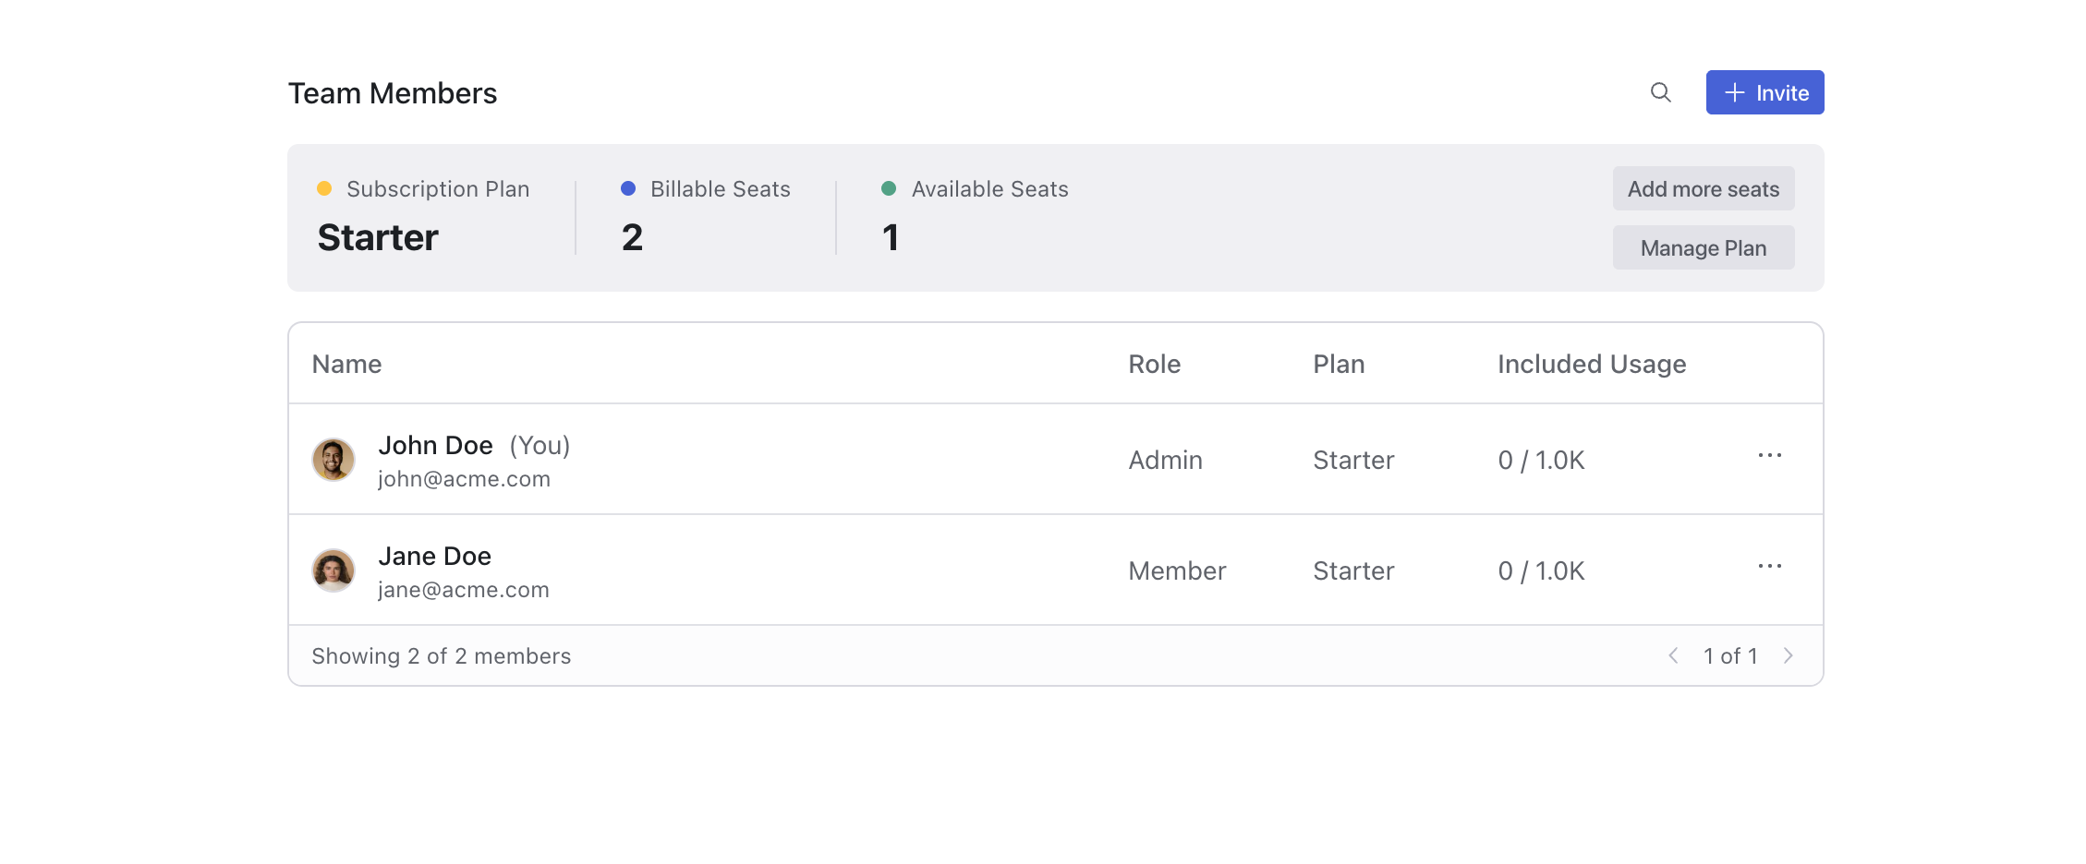Select the john@acme.com email address
2086x864 pixels.
pyautogui.click(x=464, y=479)
